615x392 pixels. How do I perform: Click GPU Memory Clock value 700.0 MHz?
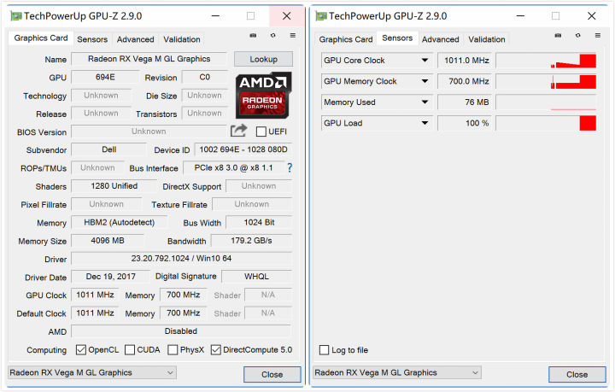pos(465,81)
